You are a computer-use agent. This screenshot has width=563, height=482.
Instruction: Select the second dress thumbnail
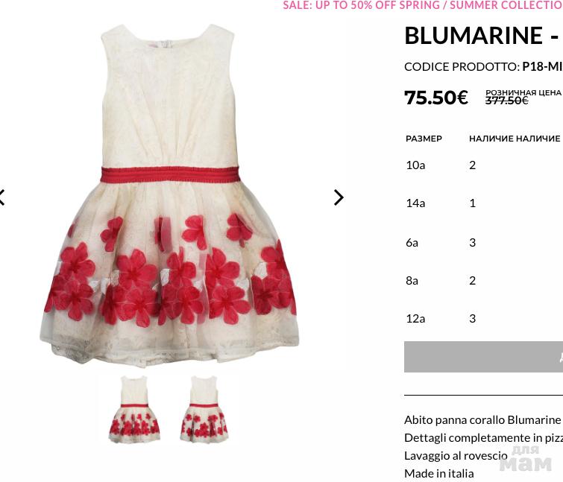tap(204, 409)
